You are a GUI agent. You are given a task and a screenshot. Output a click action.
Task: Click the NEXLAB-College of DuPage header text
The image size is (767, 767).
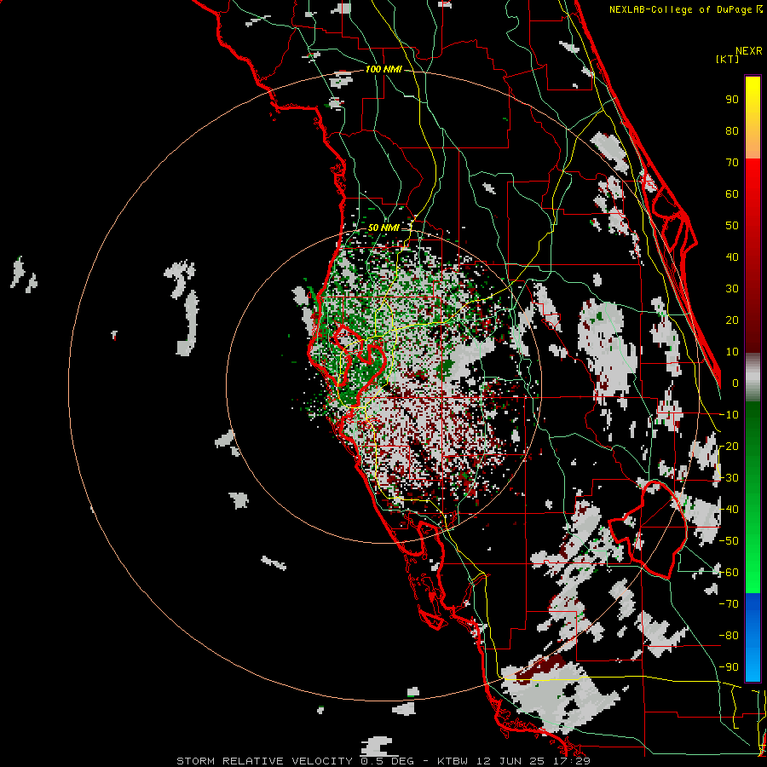tap(685, 9)
